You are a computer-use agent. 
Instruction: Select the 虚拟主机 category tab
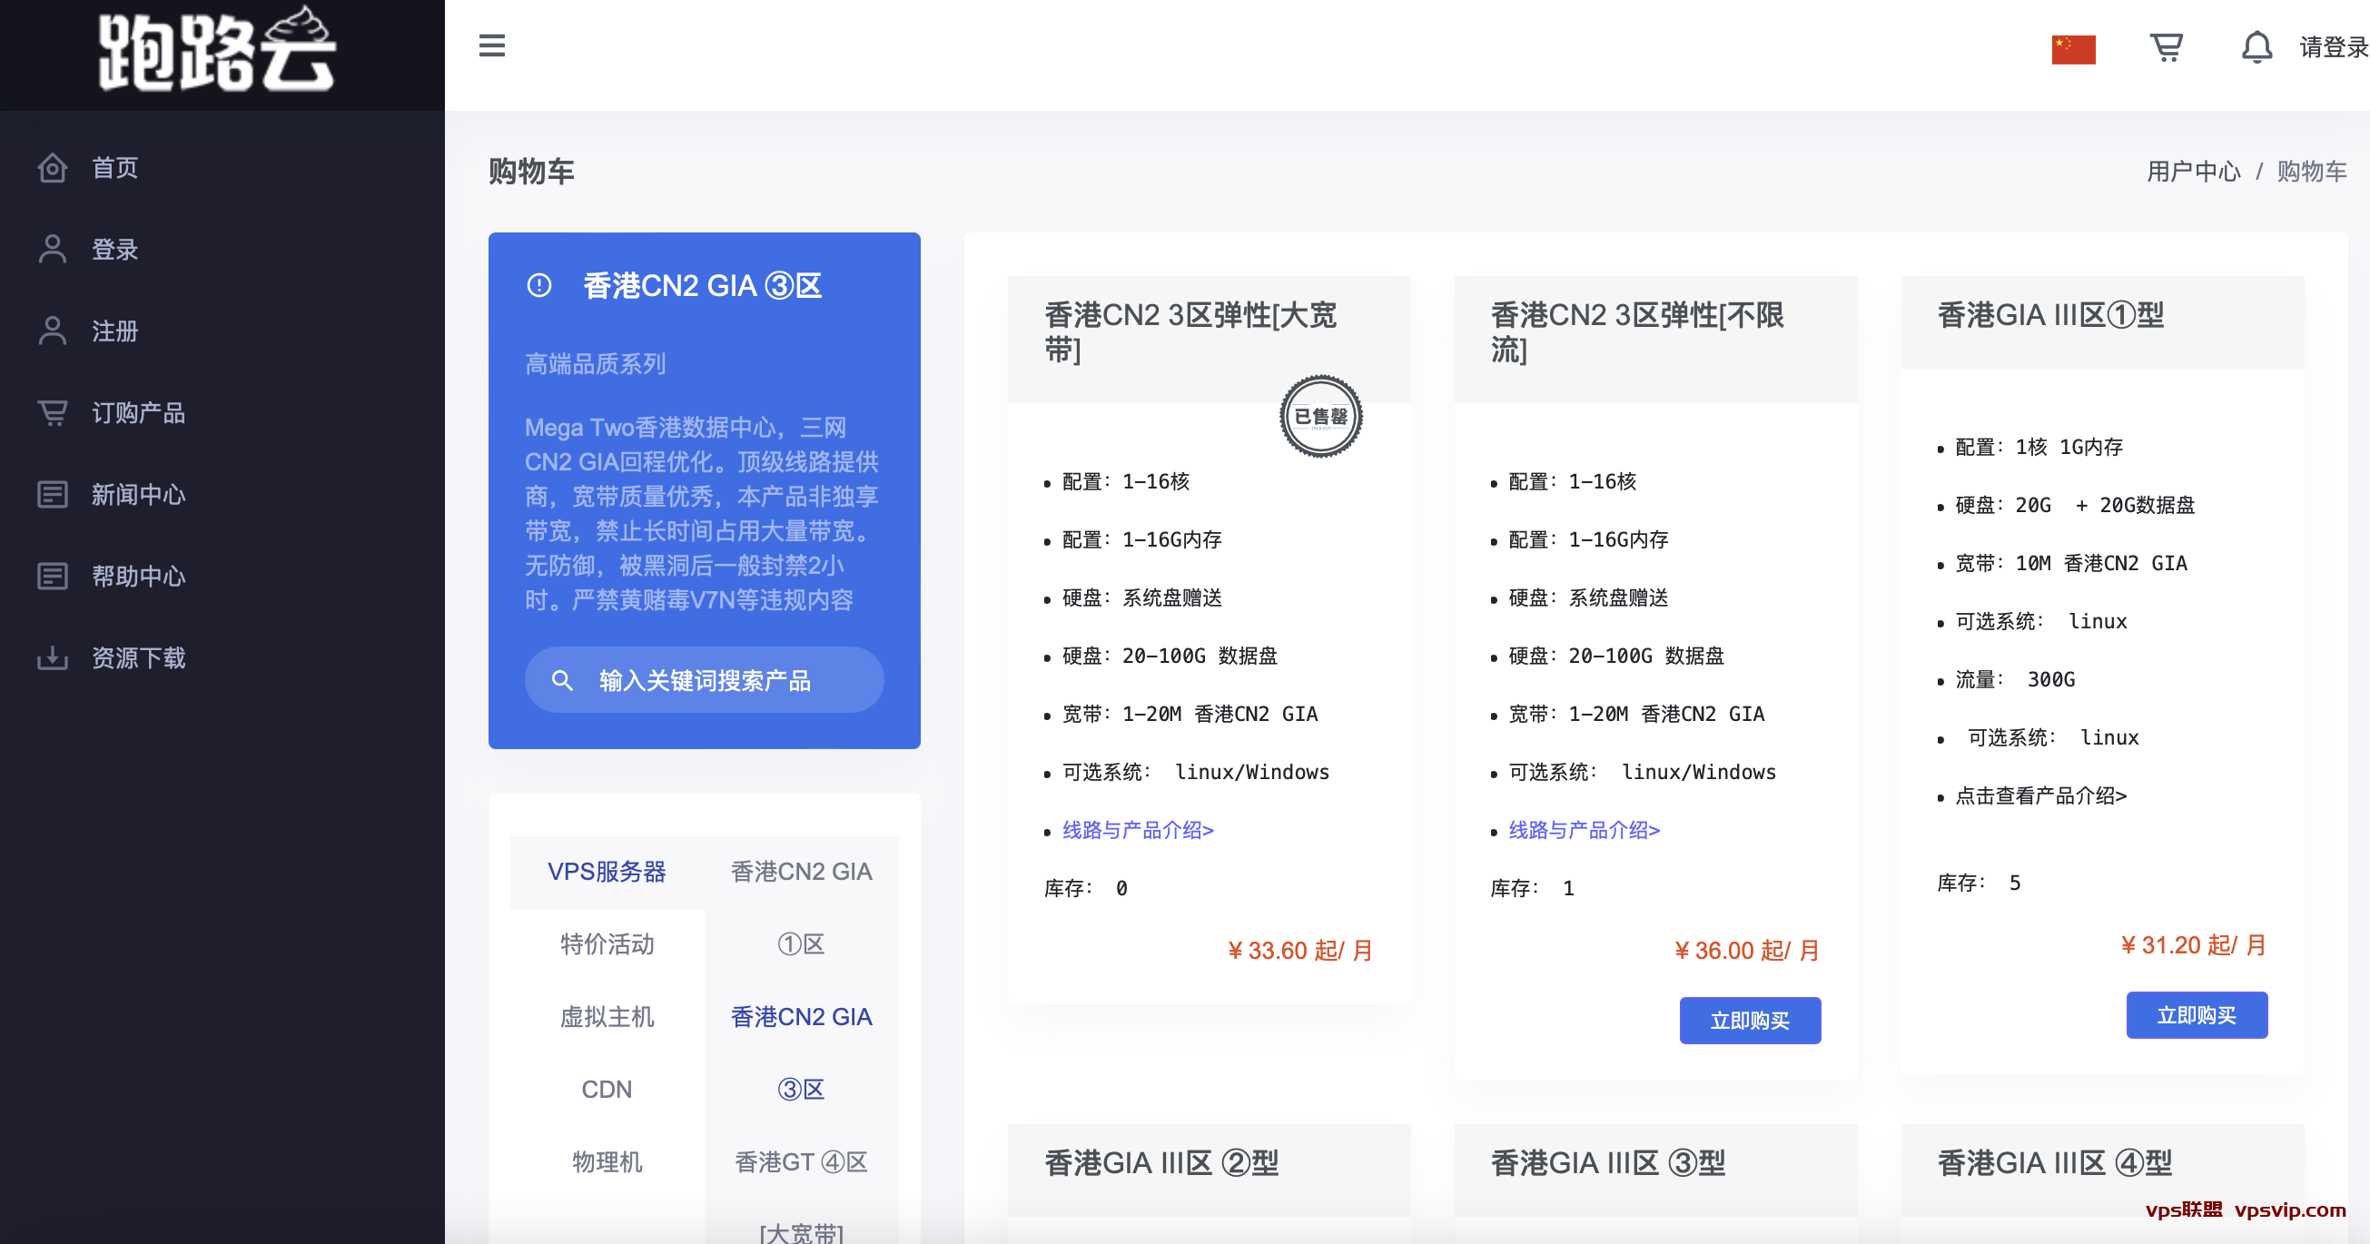coord(607,1017)
